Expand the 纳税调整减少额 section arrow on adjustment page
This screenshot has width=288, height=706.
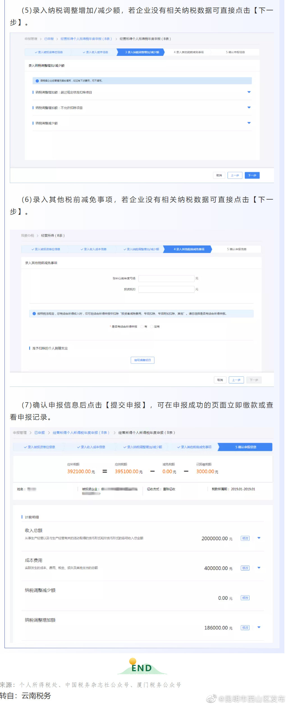pos(249,123)
